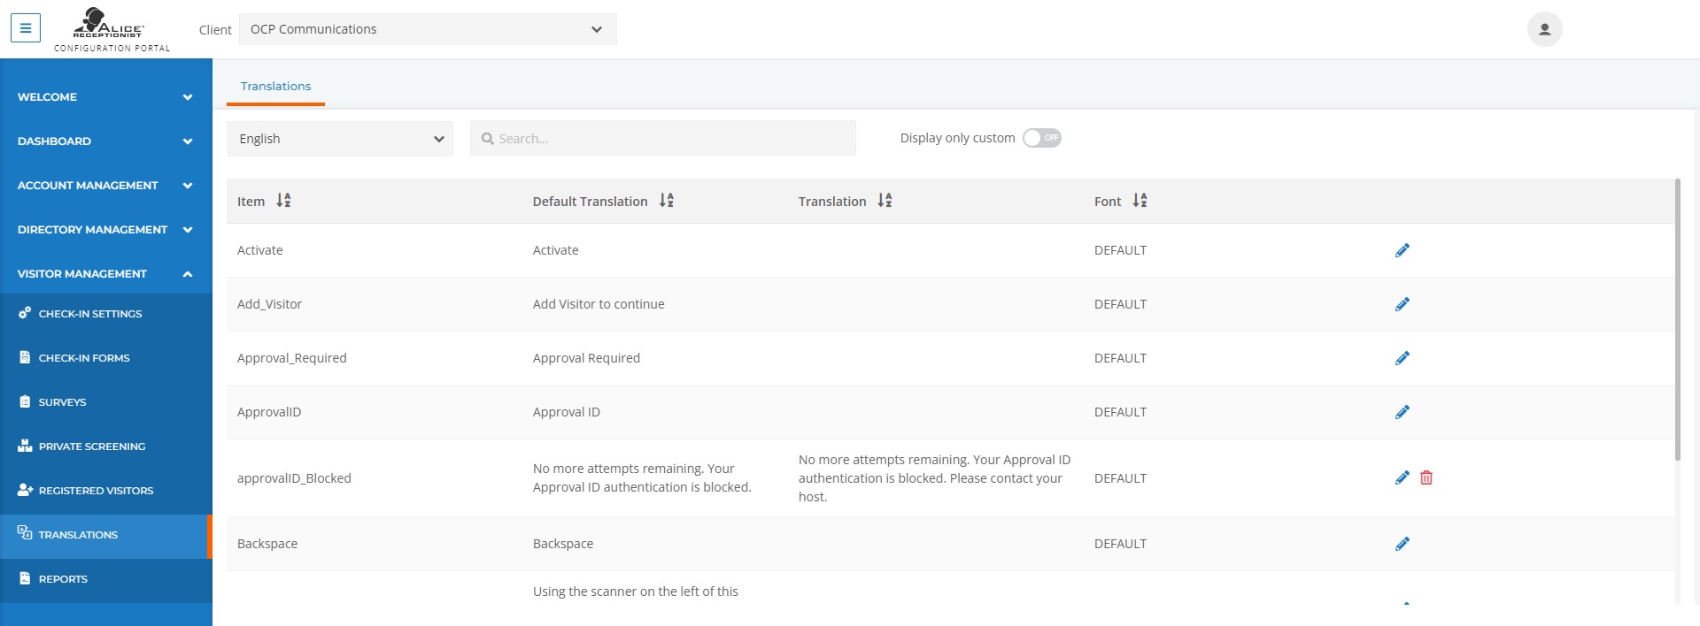Click the Activate item cell
This screenshot has height=626, width=1700.
click(259, 250)
